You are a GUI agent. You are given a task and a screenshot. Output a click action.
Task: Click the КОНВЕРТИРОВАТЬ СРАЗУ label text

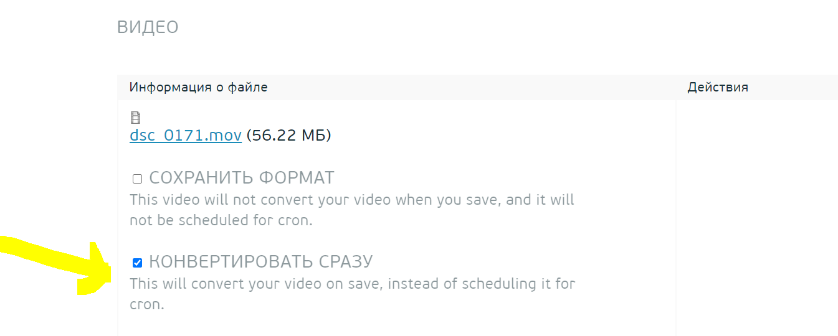260,261
